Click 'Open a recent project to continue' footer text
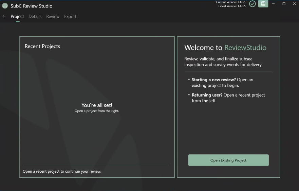The width and height of the screenshot is (299, 191). coord(62,171)
